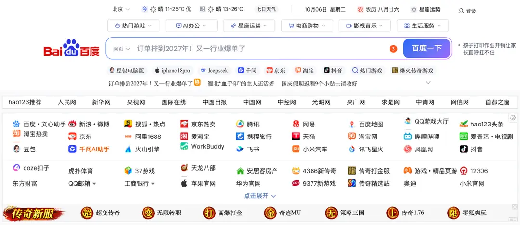
Task: Open the 央视网 nav item
Action: click(136, 102)
